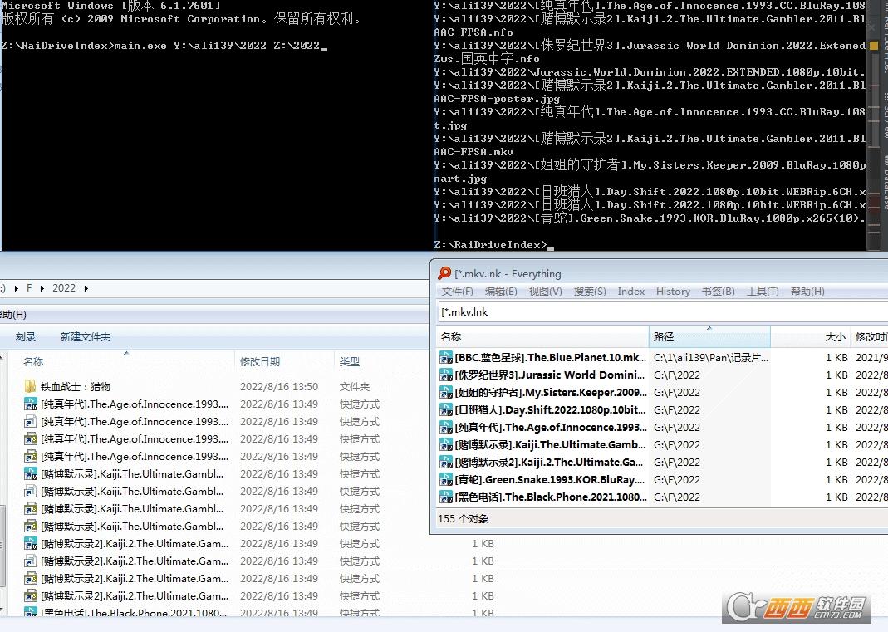Screen dimensions: 888x632
Task: Select [纯真年代].The.Age.of.Innocence name in Everything
Action: click(x=551, y=428)
